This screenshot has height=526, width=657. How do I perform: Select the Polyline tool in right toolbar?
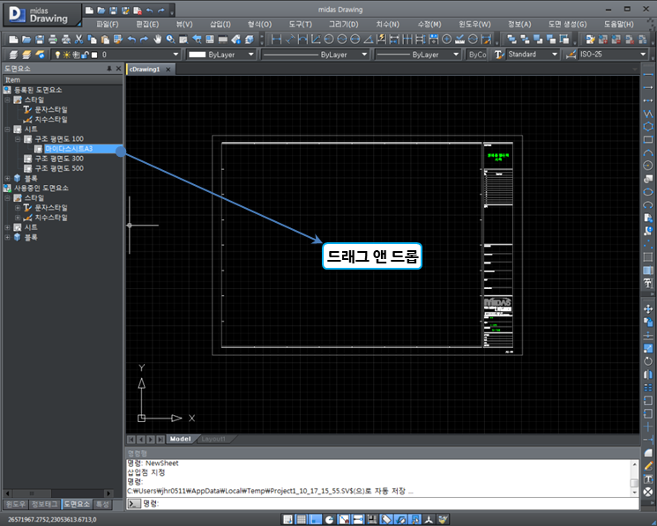(x=648, y=114)
